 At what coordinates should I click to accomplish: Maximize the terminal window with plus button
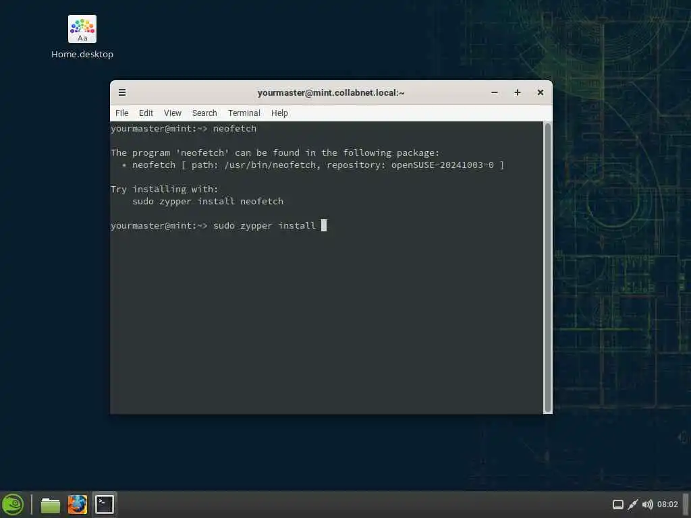coord(518,92)
